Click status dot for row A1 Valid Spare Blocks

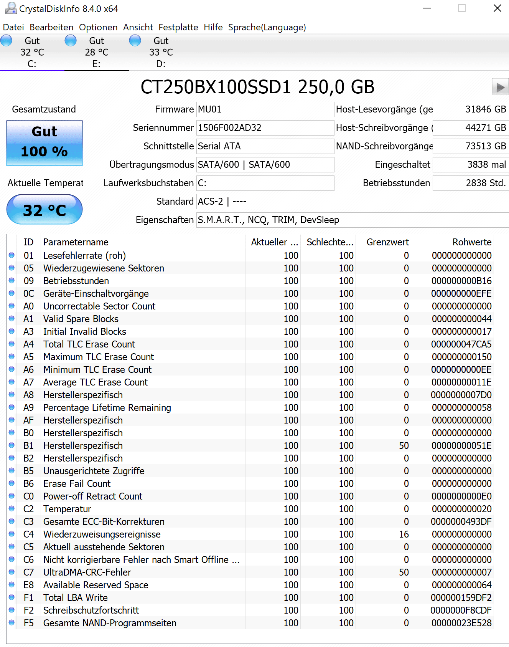[12, 318]
